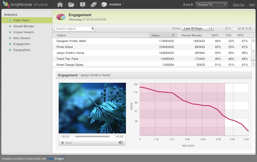Open the Media folder icon
The height and width of the screenshot is (162, 257).
(71, 5)
